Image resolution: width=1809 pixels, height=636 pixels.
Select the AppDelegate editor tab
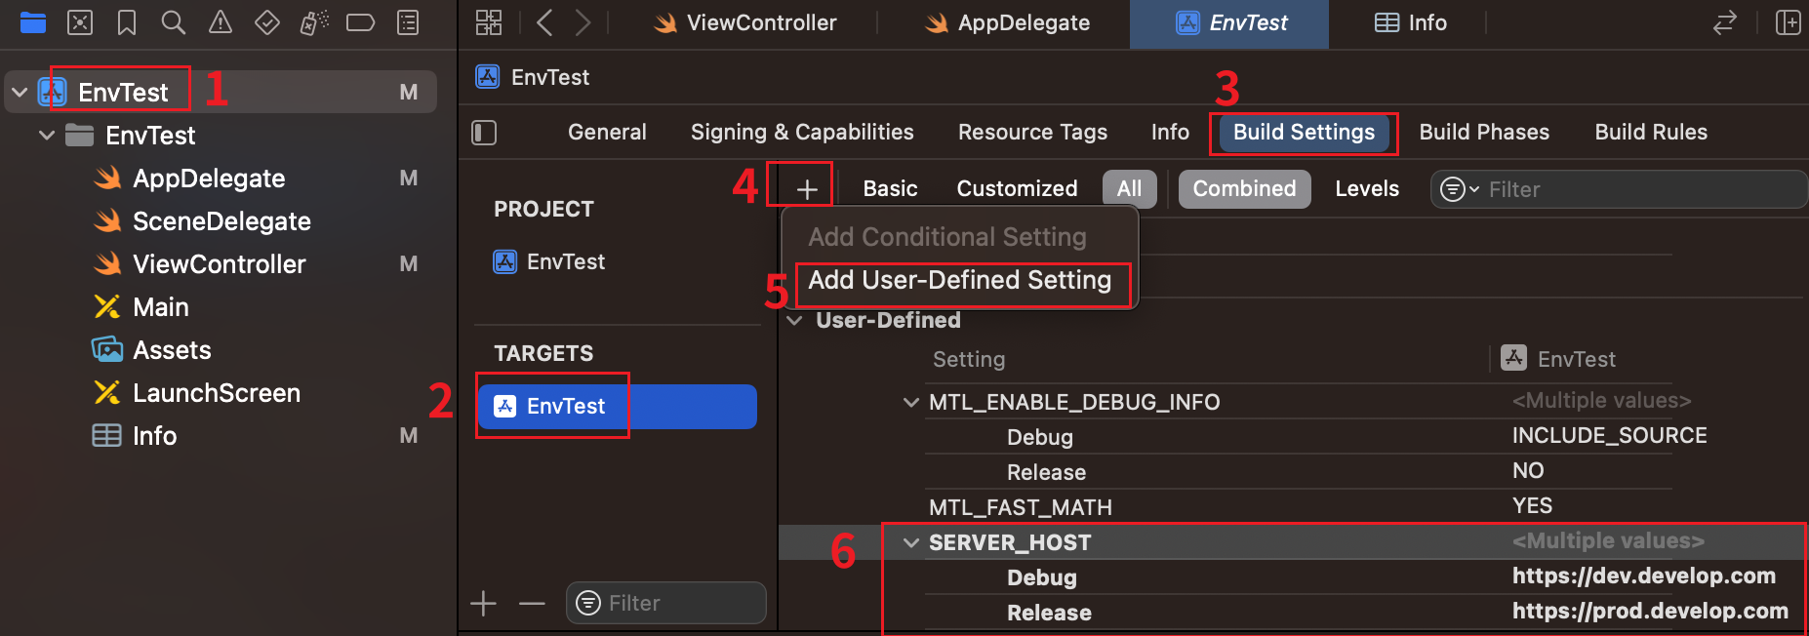pyautogui.click(x=1007, y=23)
